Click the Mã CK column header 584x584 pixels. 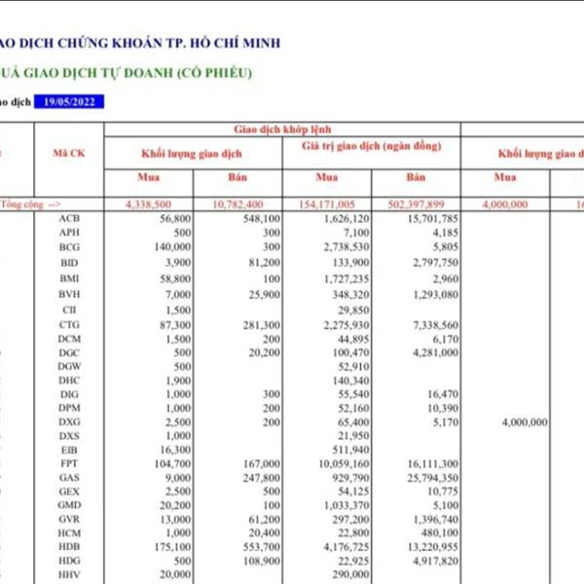pos(69,153)
